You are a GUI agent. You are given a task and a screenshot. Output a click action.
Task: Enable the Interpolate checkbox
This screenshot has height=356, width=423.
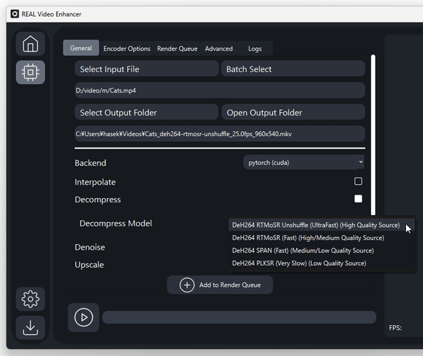pos(358,181)
